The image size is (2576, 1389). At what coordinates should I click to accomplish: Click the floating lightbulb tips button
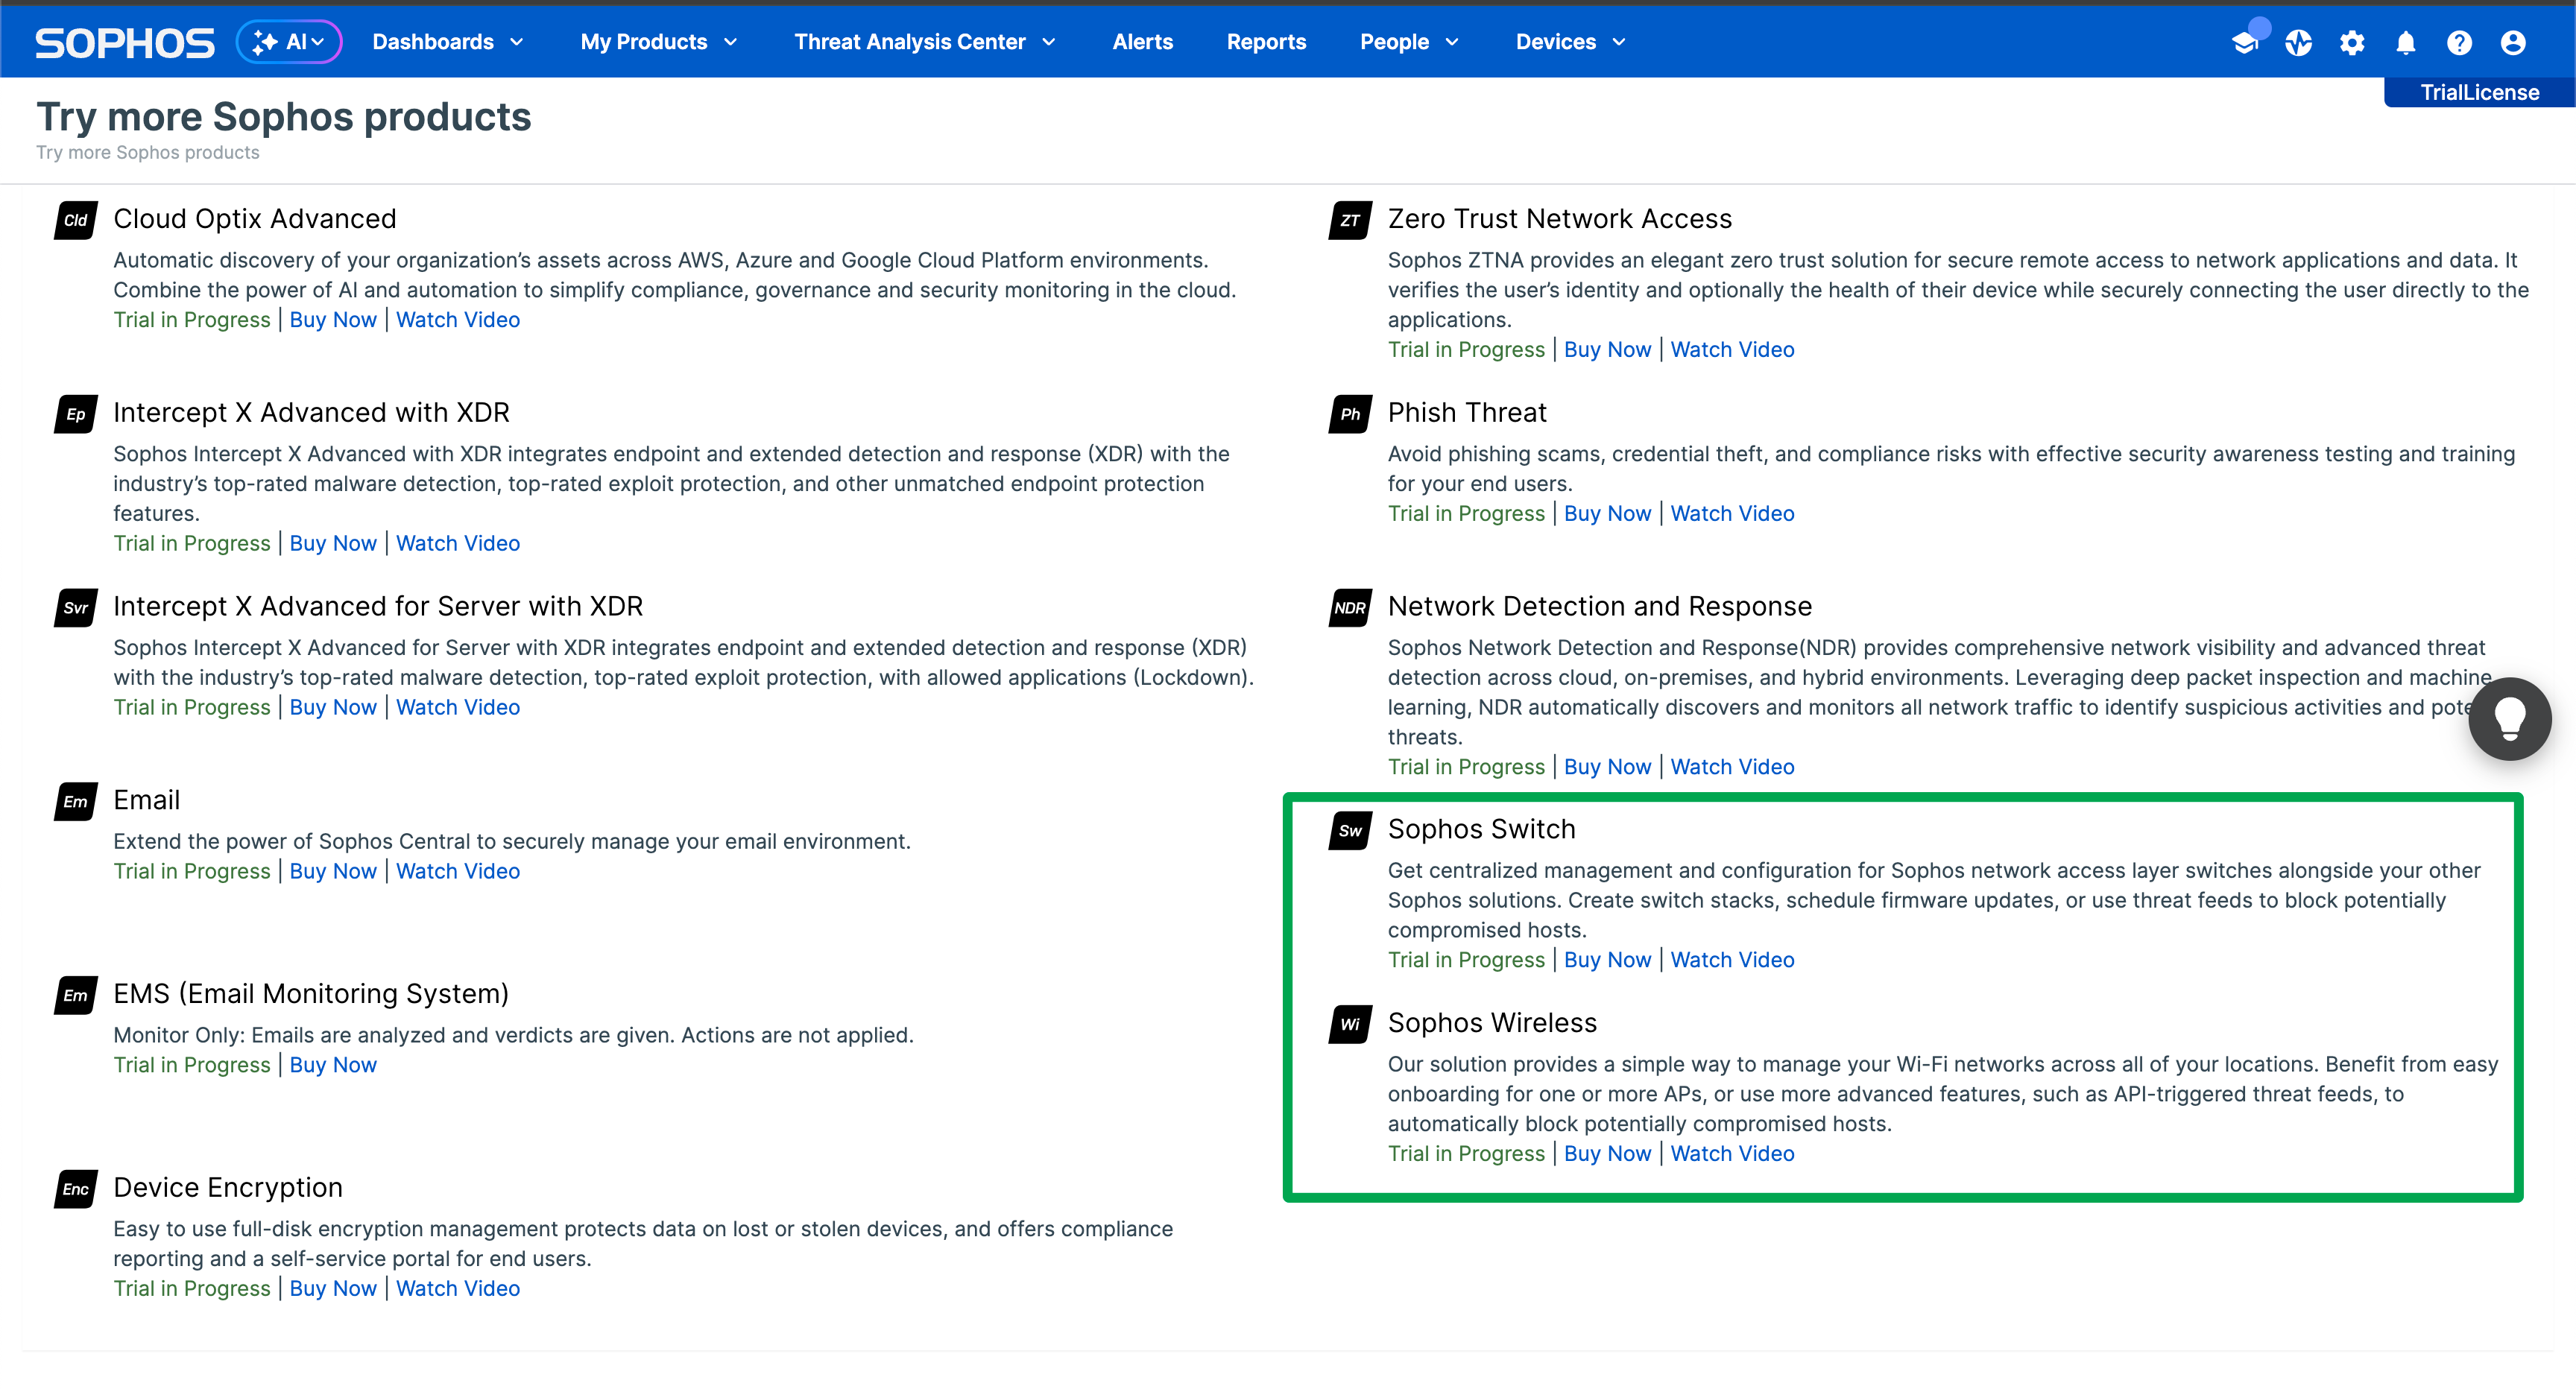tap(2509, 718)
